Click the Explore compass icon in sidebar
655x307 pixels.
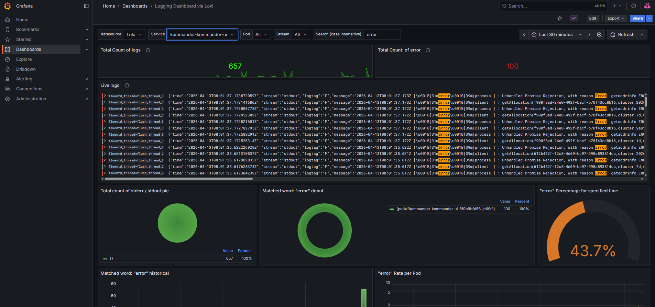(x=8, y=59)
